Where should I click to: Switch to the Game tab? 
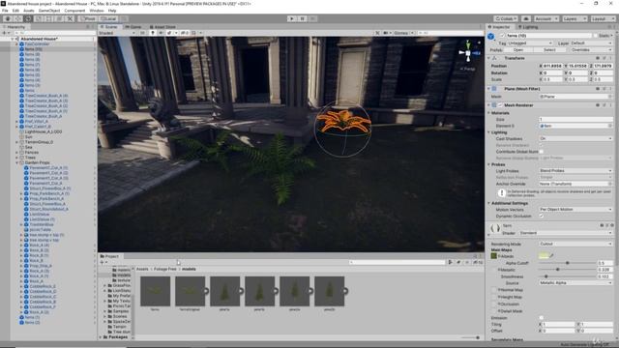(x=133, y=27)
